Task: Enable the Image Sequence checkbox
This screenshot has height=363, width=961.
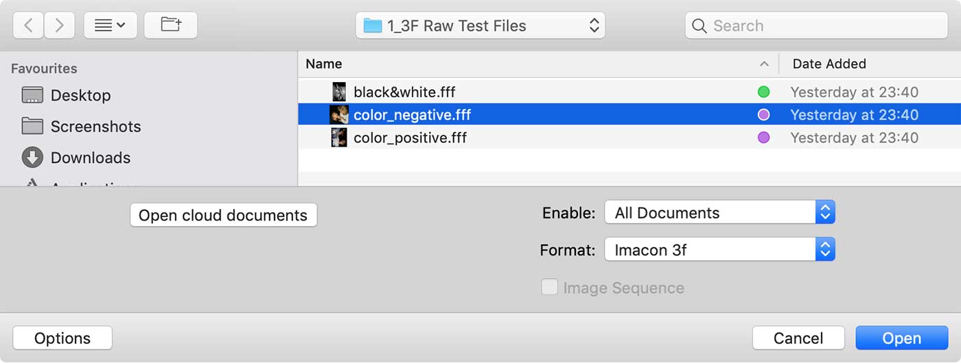Action: tap(549, 287)
